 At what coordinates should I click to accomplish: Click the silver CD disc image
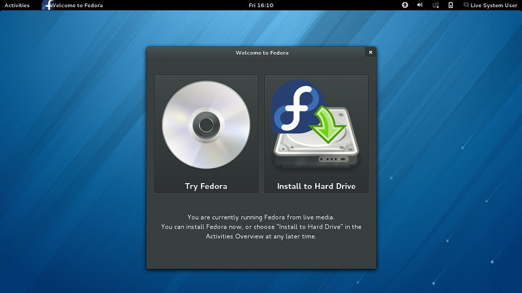coord(206,125)
